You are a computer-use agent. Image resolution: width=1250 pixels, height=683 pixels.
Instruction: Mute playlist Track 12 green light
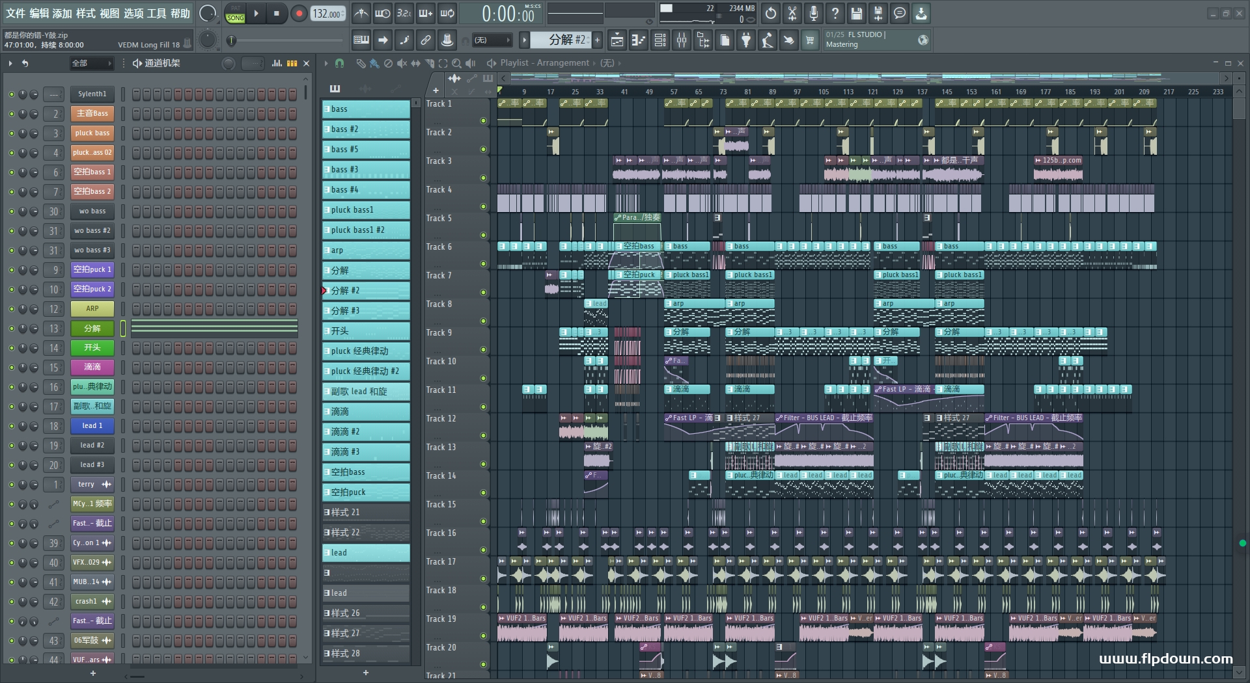coord(483,436)
